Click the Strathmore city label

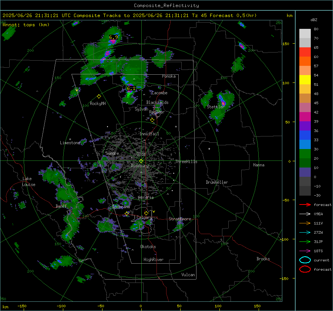180,219
